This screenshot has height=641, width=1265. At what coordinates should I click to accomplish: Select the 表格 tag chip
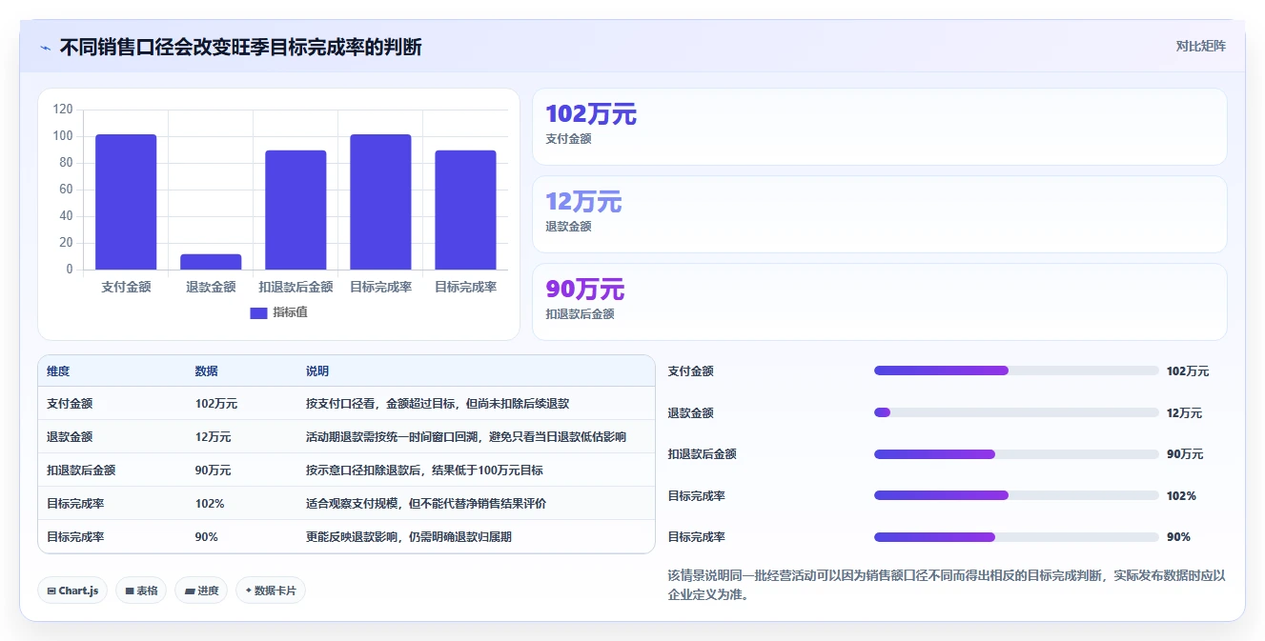[x=141, y=591]
